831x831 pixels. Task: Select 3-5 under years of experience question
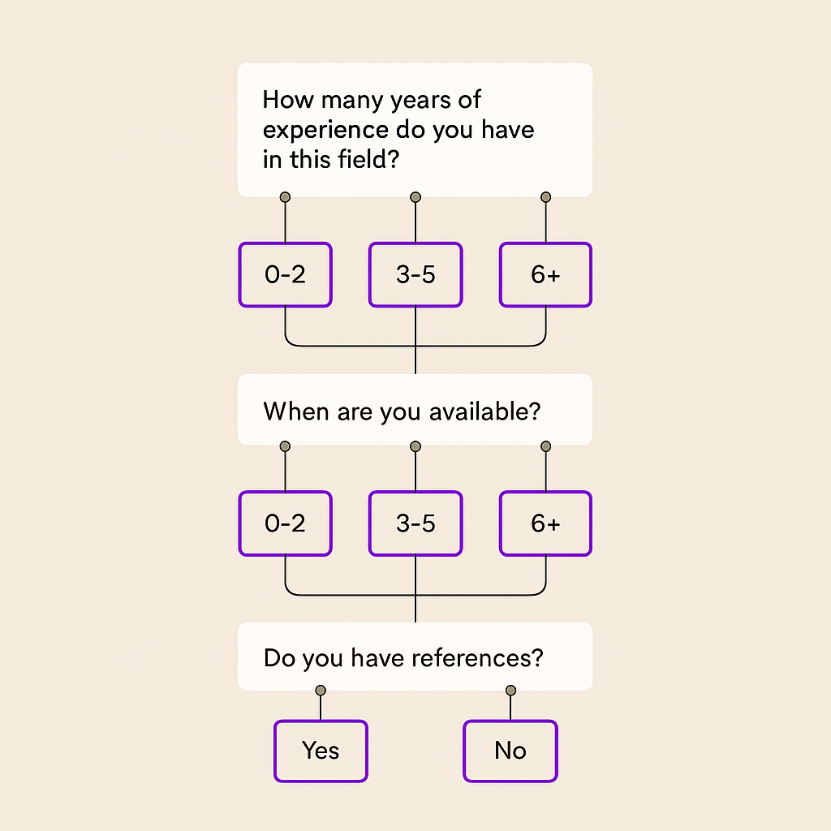coord(415,274)
